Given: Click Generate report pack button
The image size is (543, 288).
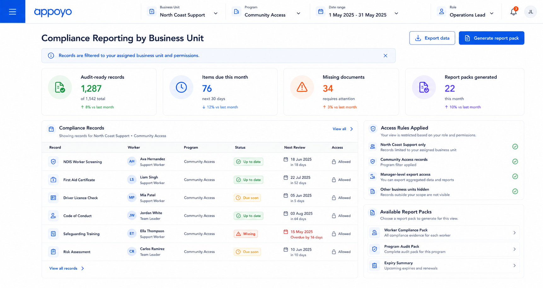Looking at the screenshot, I should (x=491, y=38).
